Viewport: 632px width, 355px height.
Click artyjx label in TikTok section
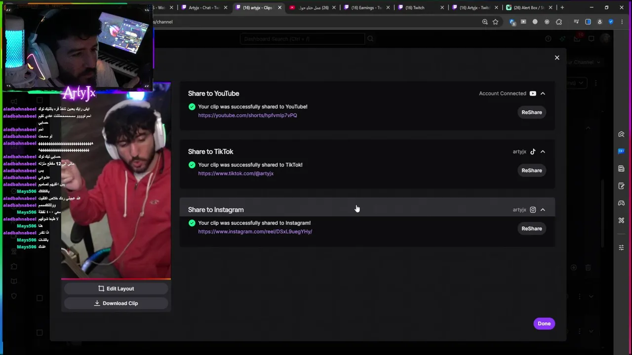pos(519,152)
